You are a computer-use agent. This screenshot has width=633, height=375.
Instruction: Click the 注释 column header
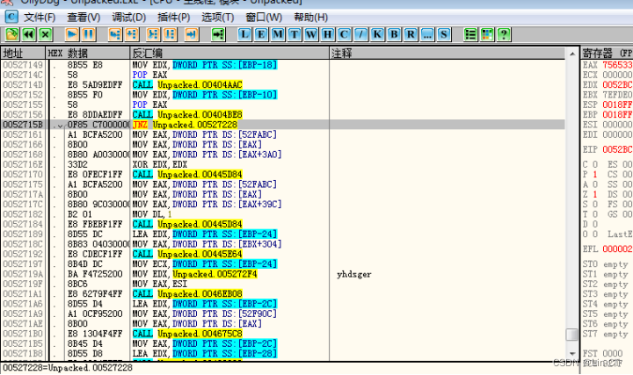(447, 54)
